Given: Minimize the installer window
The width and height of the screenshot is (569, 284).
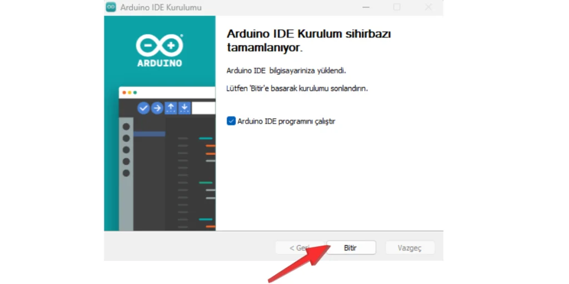Looking at the screenshot, I should click(366, 7).
